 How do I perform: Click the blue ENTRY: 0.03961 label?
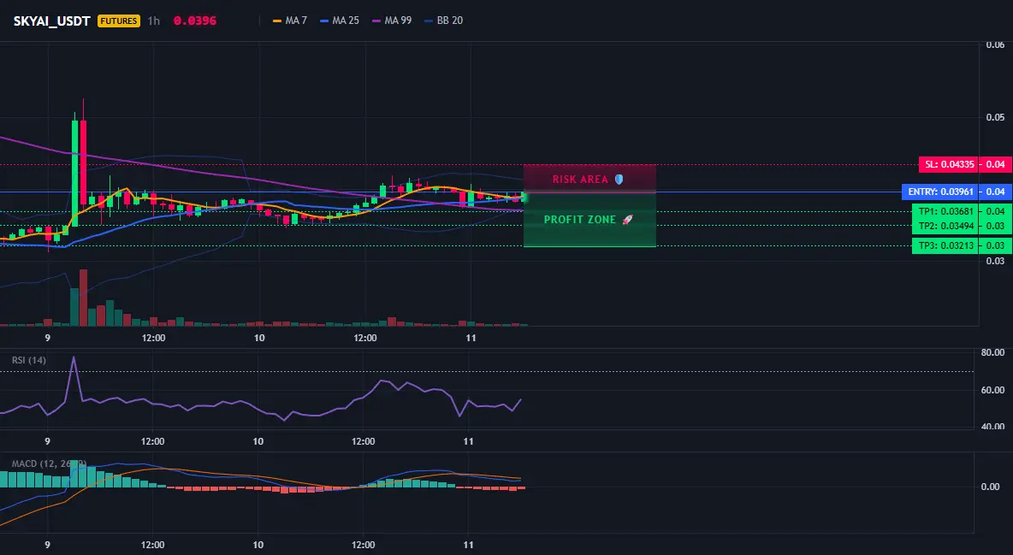coord(940,192)
